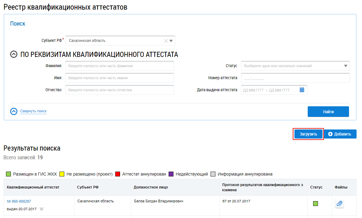Focus the Фамилия input field
Viewport: 362px width, 218px height.
(x=119, y=66)
